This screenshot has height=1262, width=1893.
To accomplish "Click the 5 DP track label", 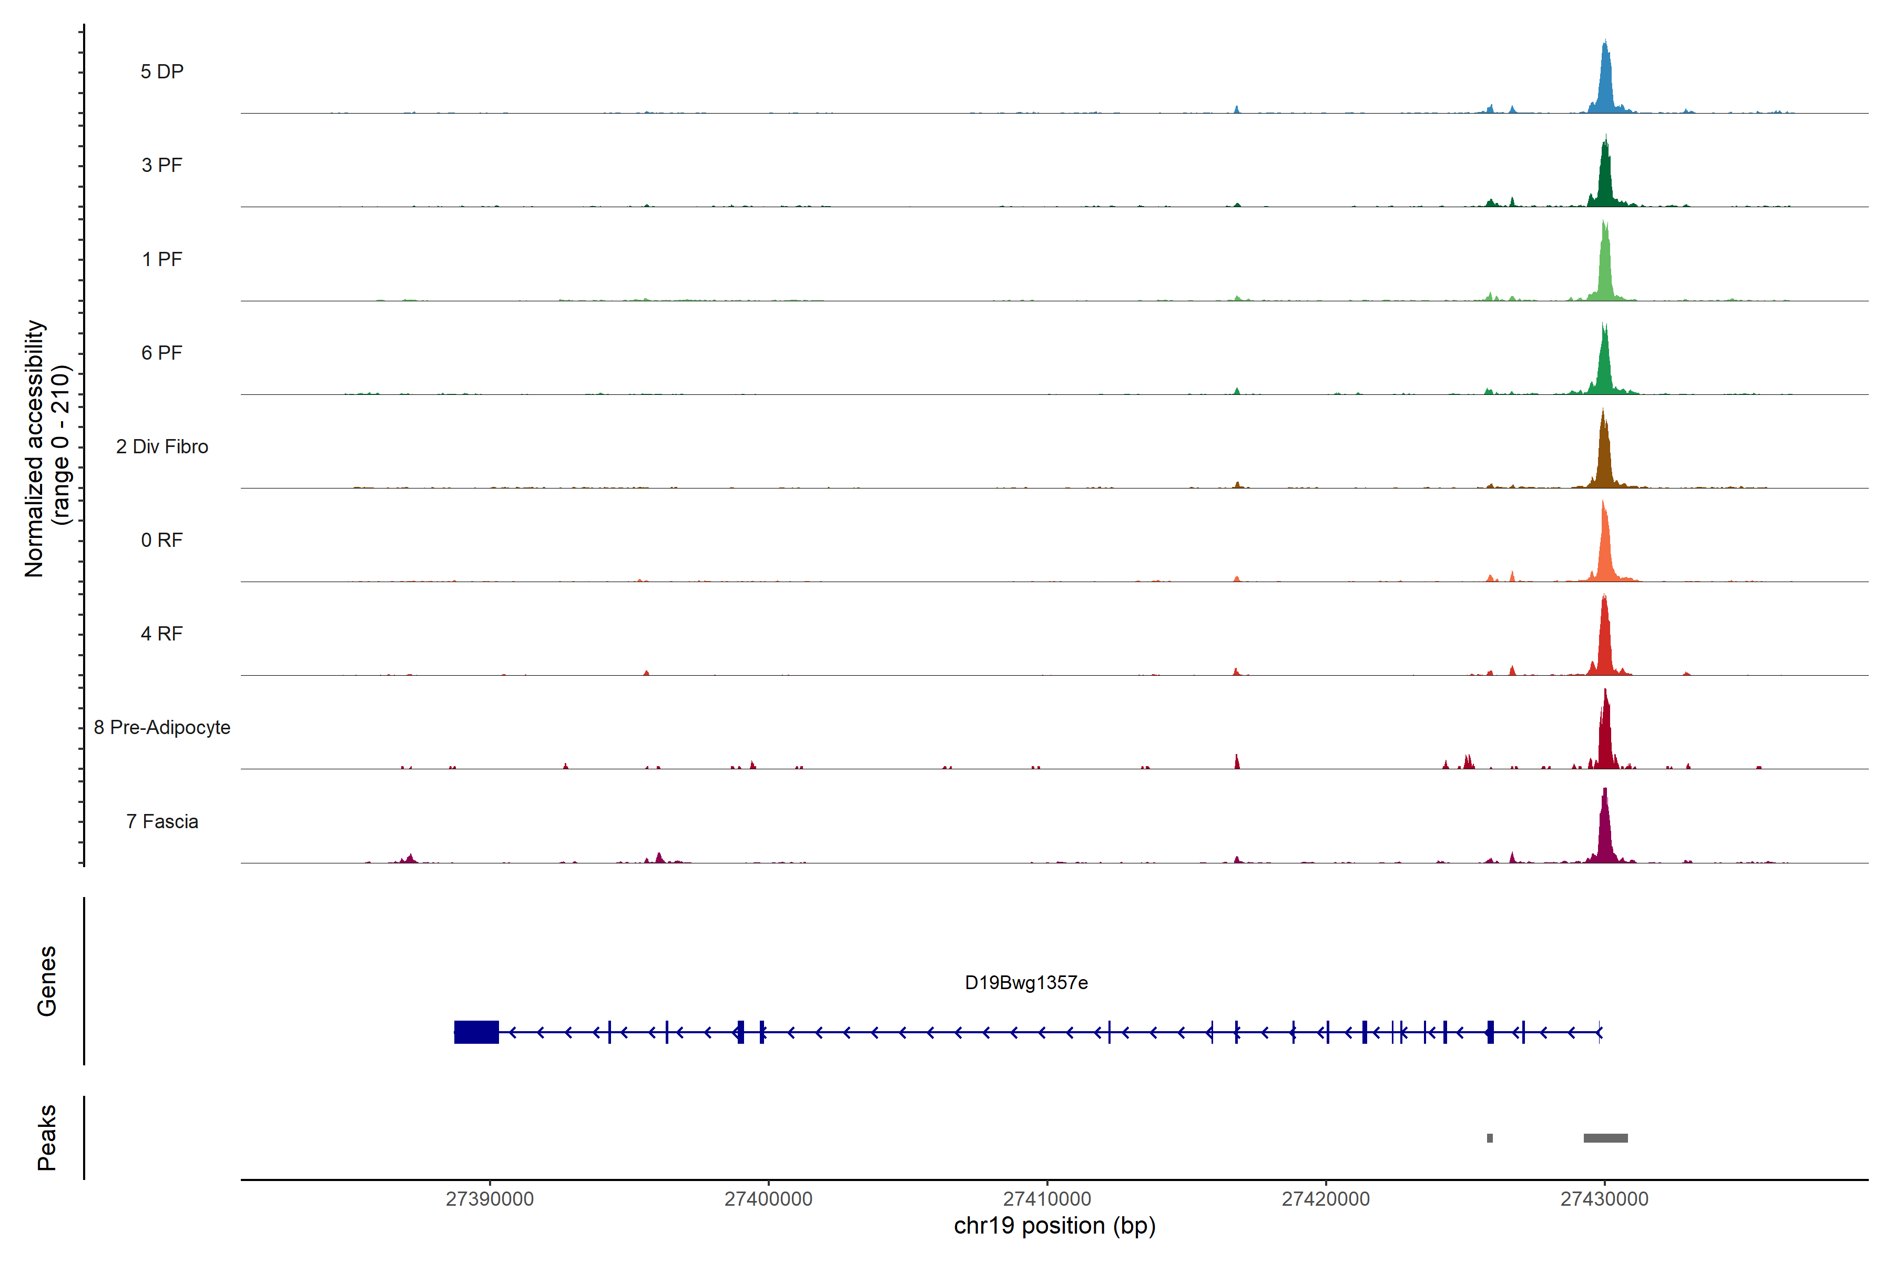I will [162, 72].
